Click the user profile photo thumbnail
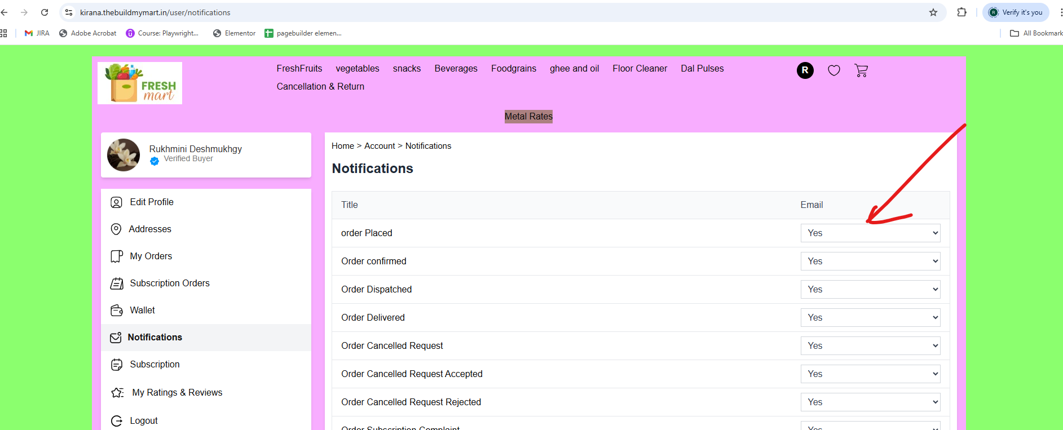Viewport: 1063px width, 430px height. (123, 155)
